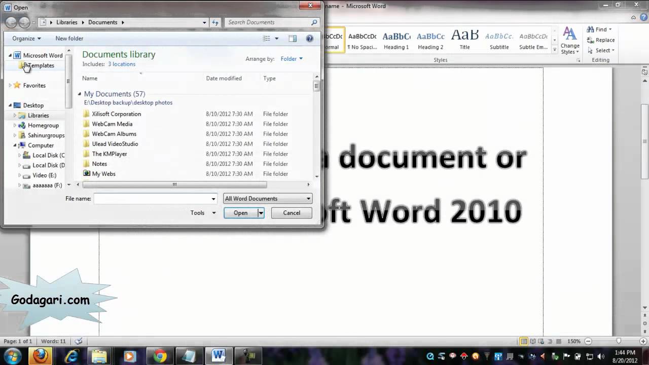
Task: Switch to Full Screen Reading view icon
Action: pos(533,342)
